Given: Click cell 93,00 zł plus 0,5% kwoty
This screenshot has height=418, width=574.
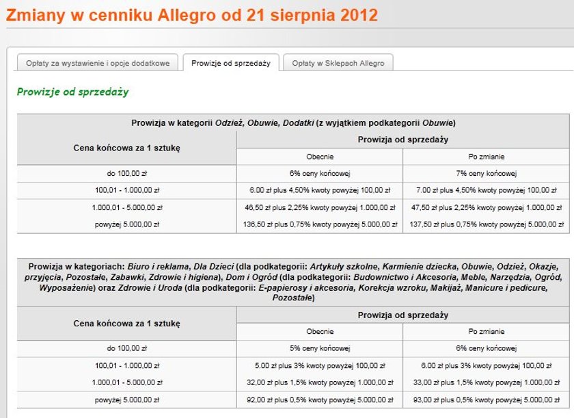Looking at the screenshot, I should pos(486,400).
